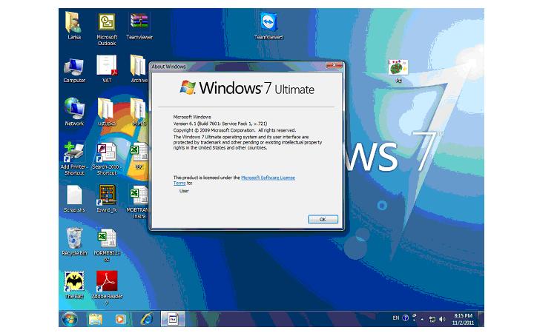
Task: Select the Microsoft Outlook desktop icon
Action: pos(107,29)
